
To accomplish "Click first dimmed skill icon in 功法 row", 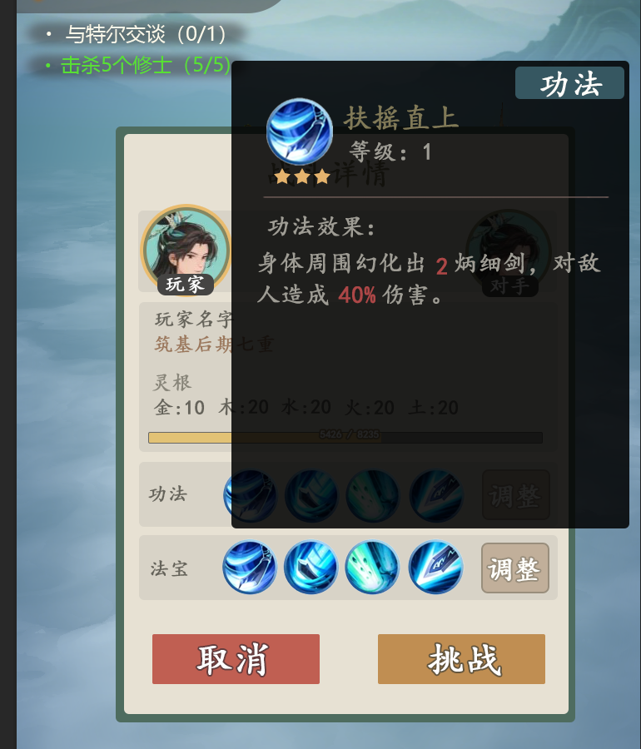I will pyautogui.click(x=251, y=495).
